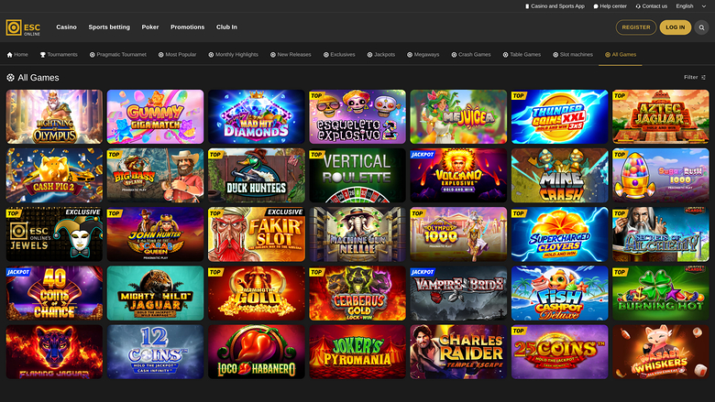The height and width of the screenshot is (402, 715).
Task: Click the Contact us headset link
Action: 652,5
